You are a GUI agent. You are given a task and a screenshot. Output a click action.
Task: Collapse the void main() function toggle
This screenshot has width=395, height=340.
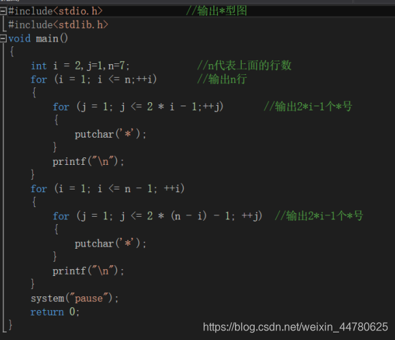(3, 39)
